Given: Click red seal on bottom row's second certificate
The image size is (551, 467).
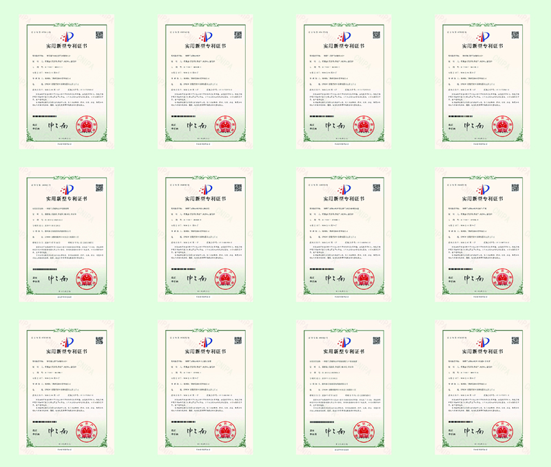Looking at the screenshot, I should point(224,431).
